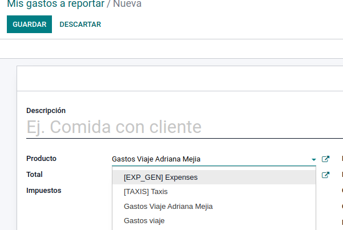Viewport: 343px width, 230px height.
Task: Click the Descripción label
Action: (46, 111)
